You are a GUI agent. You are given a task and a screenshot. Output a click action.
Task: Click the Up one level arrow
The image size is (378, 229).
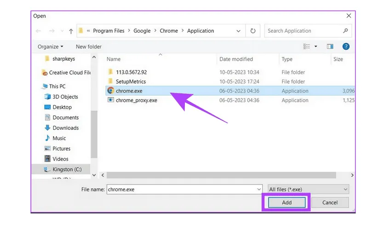(71, 31)
